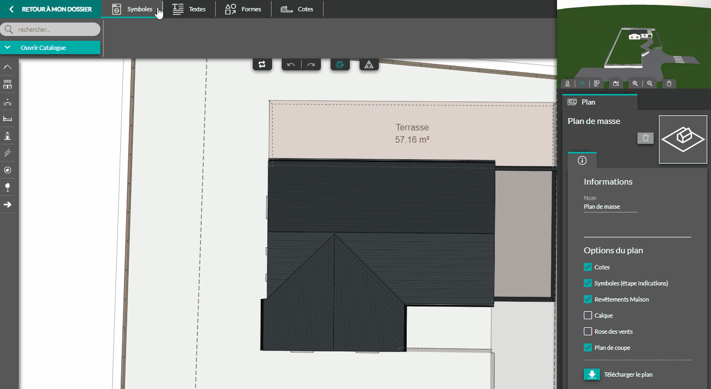Click the swap arrows icon above the plan

pos(262,64)
